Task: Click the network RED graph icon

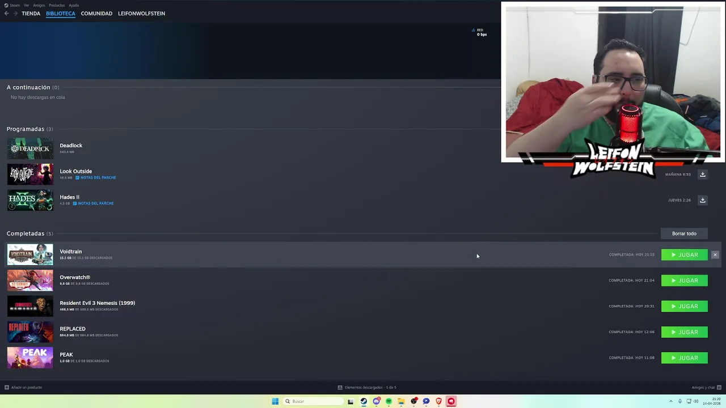Action: (x=474, y=30)
